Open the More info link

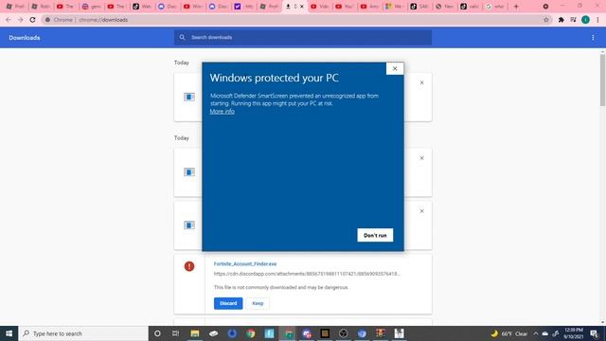(x=223, y=112)
